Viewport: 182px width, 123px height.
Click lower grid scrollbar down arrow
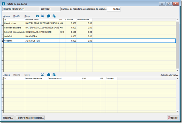pos(177,111)
